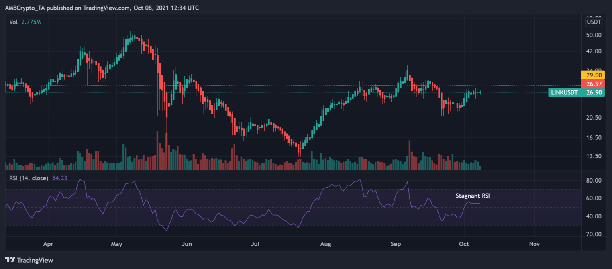This screenshot has width=612, height=269.
Task: Click the 50.00 price scale label
Action: pos(594,35)
